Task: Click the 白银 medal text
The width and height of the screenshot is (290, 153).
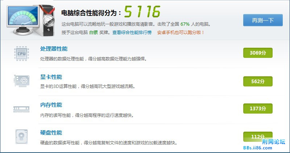Action: [x=94, y=33]
